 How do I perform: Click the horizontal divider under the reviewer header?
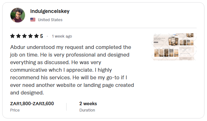[103, 28]
